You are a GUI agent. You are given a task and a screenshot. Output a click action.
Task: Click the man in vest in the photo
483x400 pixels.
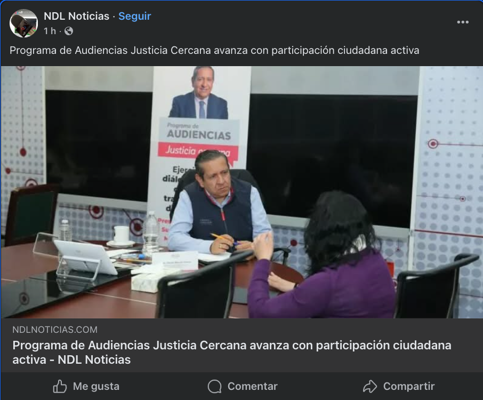[x=217, y=206]
